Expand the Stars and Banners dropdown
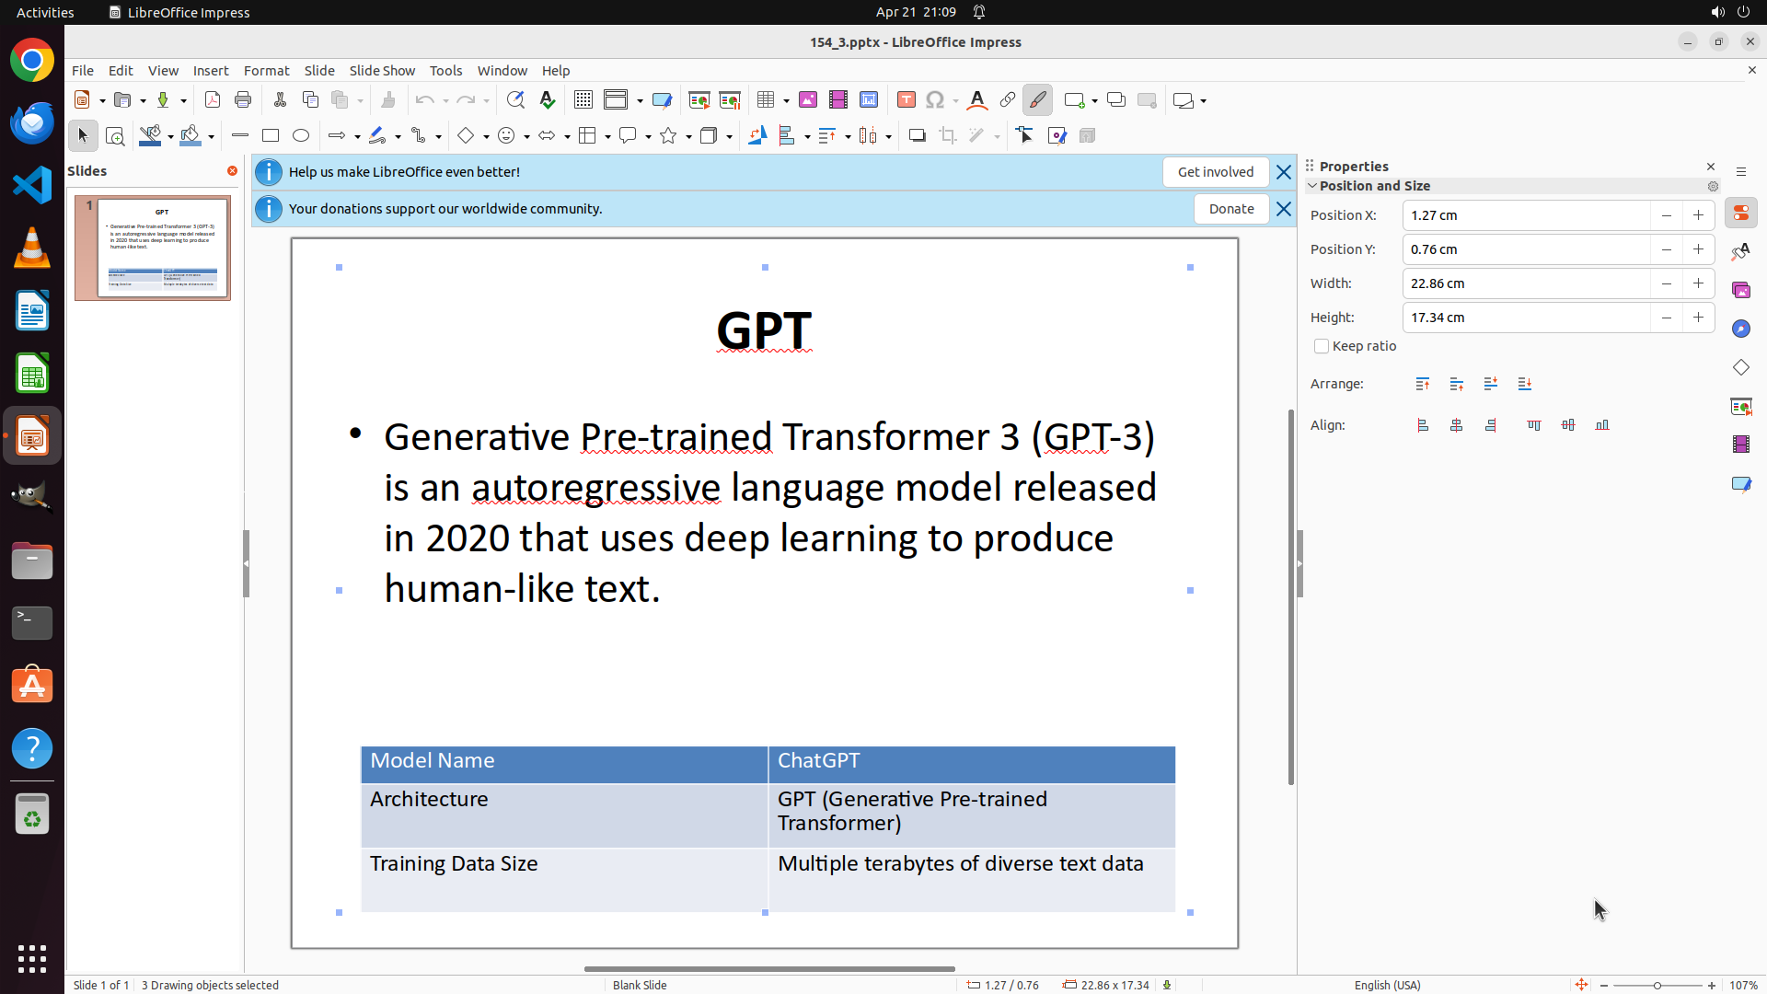The image size is (1767, 994). [688, 137]
